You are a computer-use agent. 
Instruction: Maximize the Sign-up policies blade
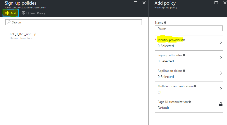pyautogui.click(x=135, y=3)
